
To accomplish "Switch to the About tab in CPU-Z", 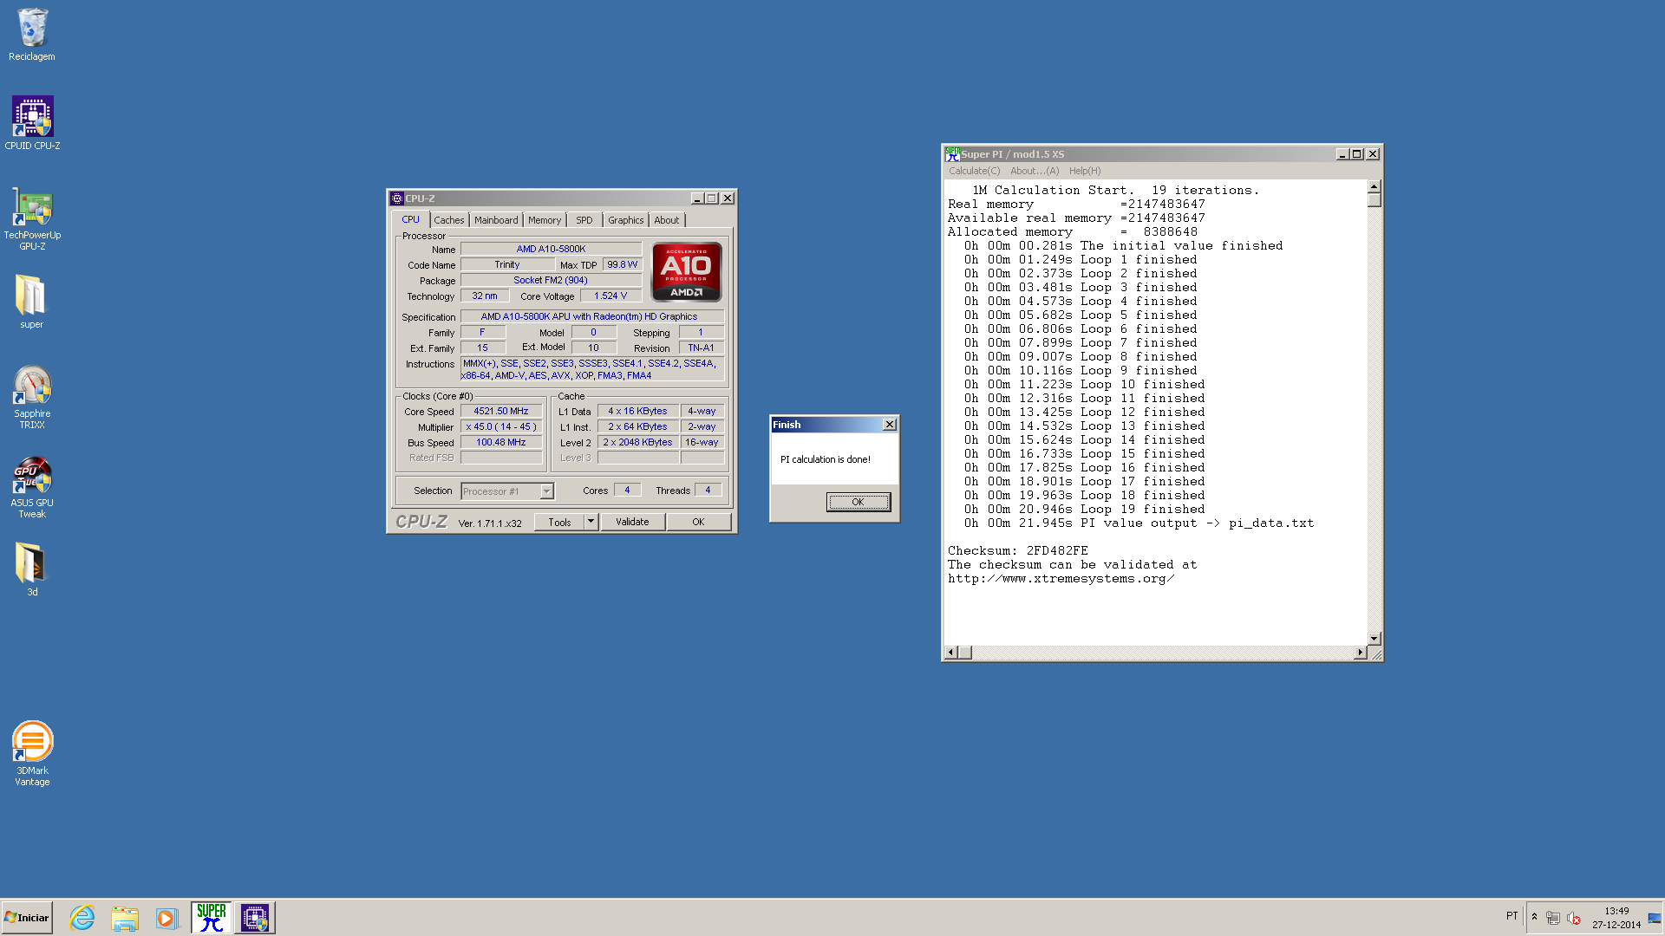I will click(x=667, y=220).
